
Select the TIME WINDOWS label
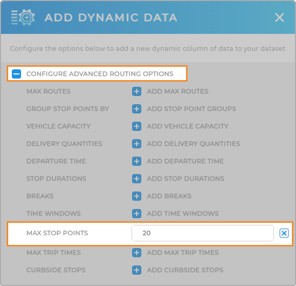pyautogui.click(x=53, y=214)
